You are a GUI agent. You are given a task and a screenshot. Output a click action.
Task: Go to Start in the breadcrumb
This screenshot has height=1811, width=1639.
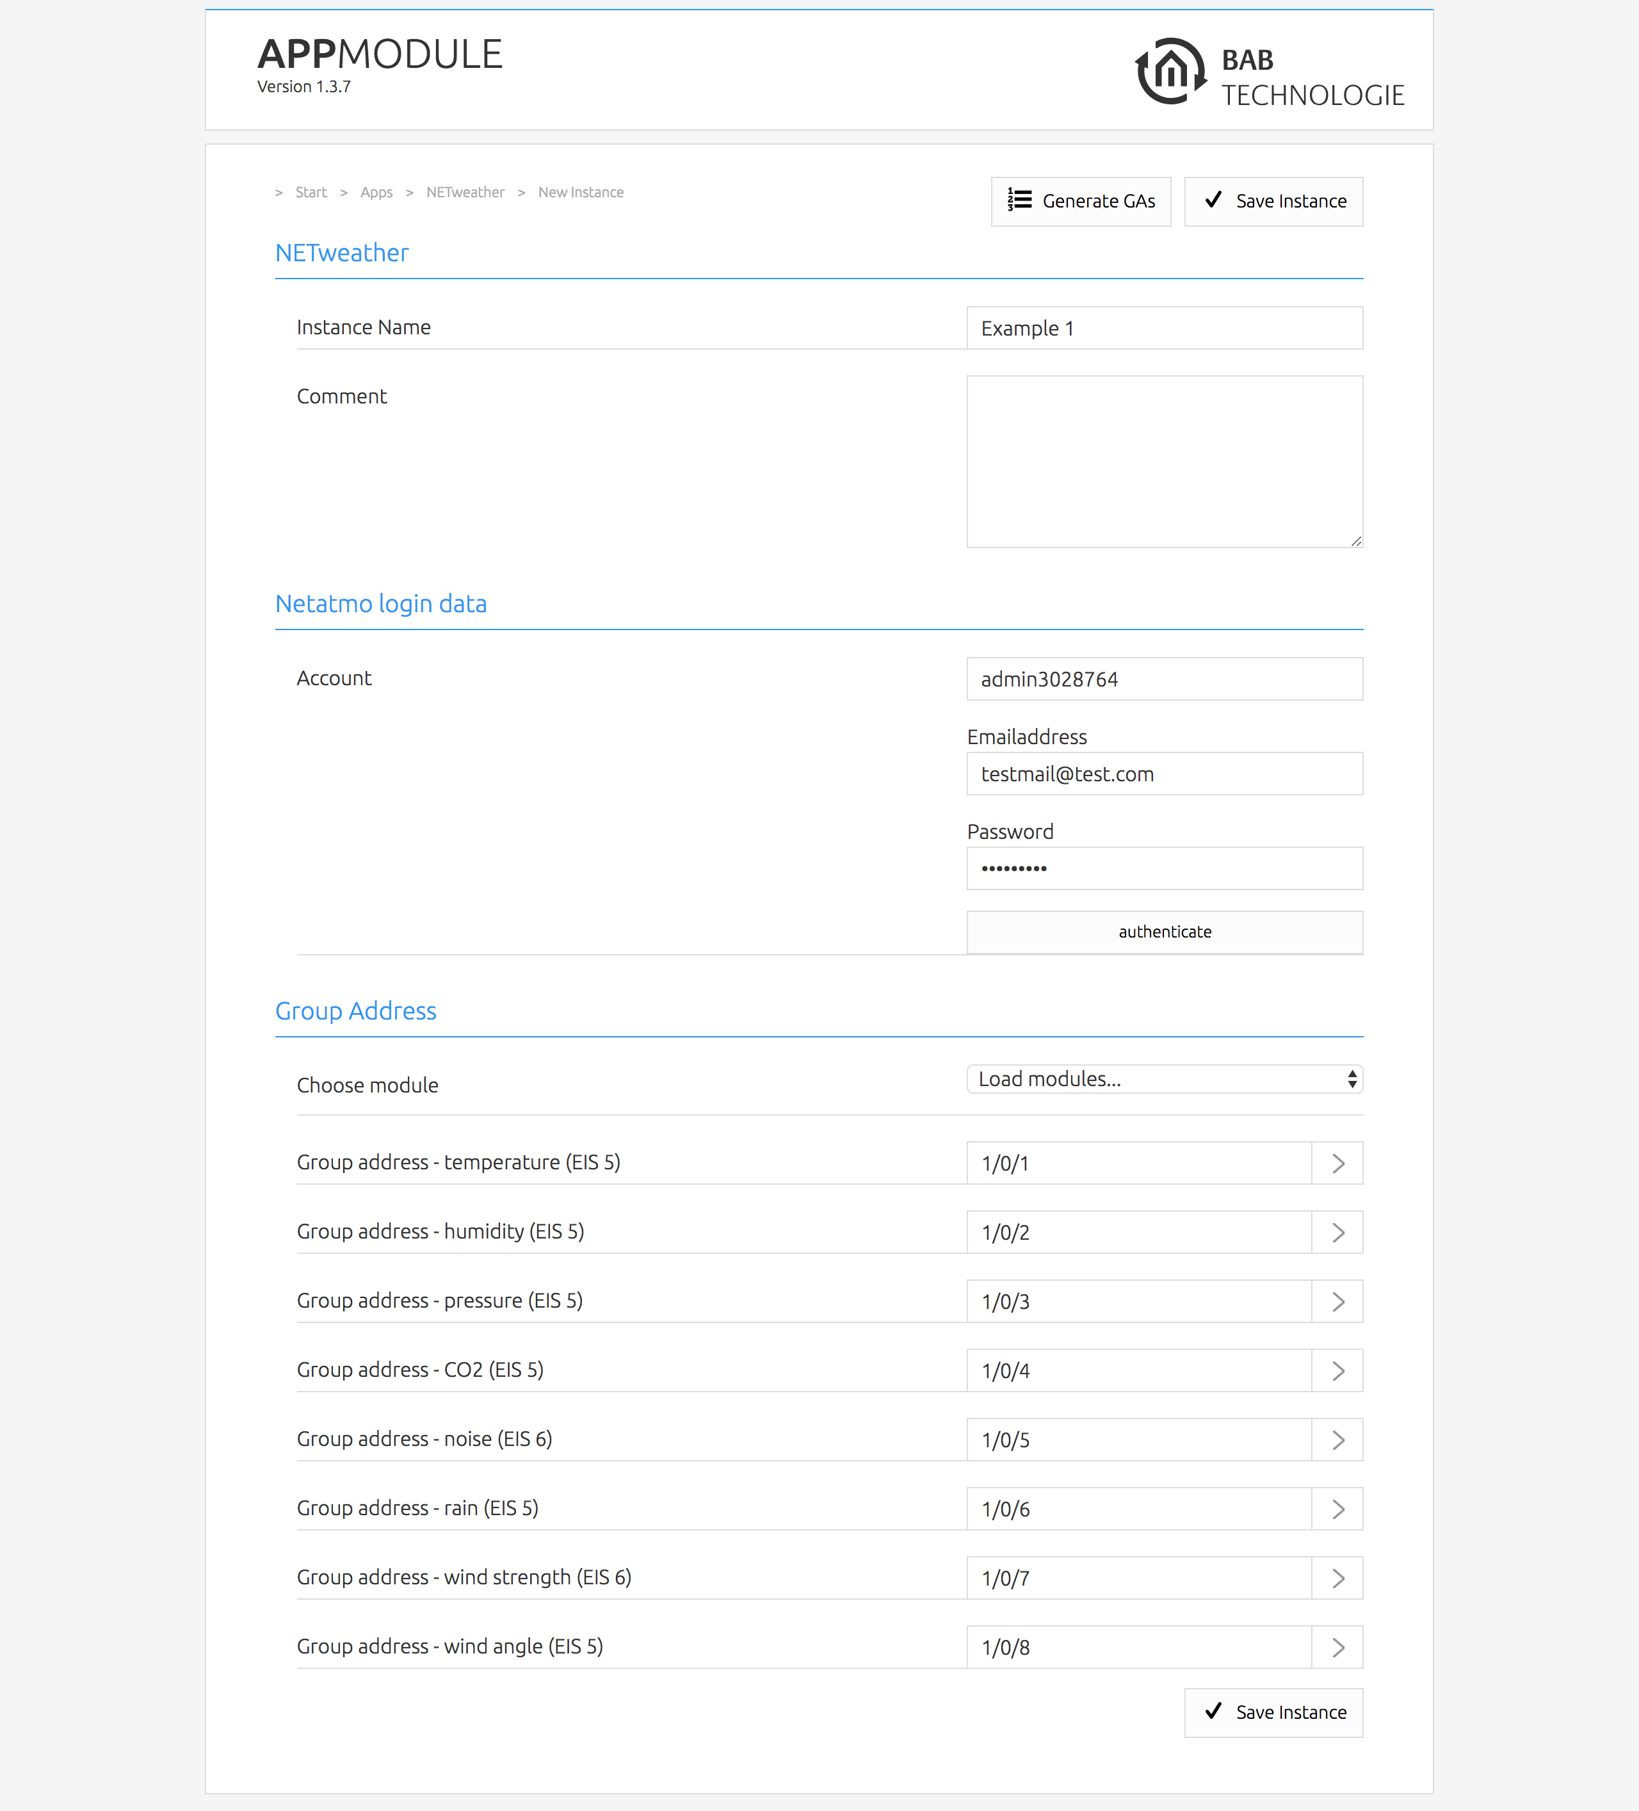(x=311, y=192)
